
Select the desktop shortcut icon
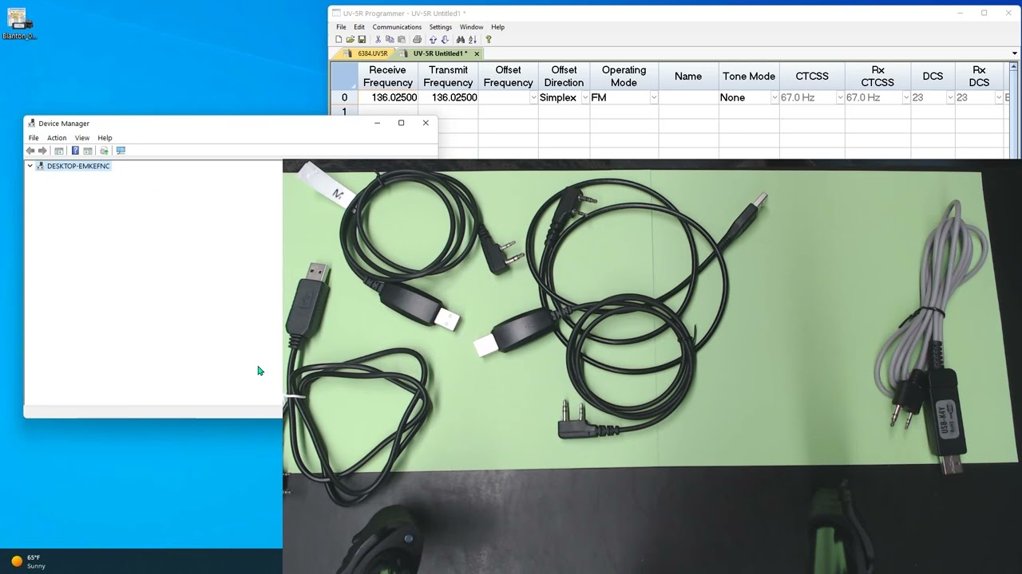tap(18, 24)
